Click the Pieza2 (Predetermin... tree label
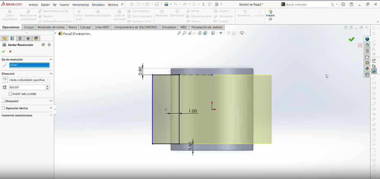Viewport: 380px width, 179px height. point(77,34)
